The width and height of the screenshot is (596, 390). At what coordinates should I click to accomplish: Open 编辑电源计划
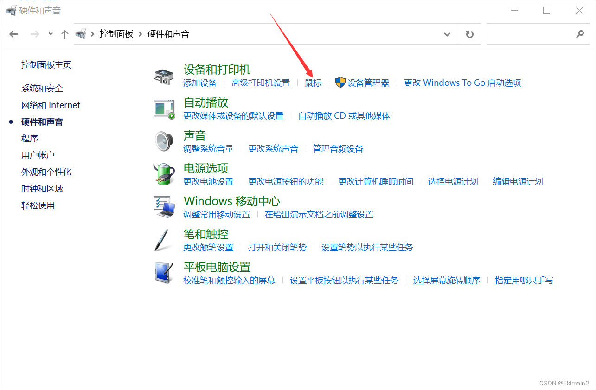point(518,182)
